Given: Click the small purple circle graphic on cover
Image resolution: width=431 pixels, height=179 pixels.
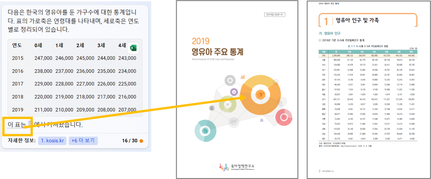Looking at the screenshot, I should (234, 92).
